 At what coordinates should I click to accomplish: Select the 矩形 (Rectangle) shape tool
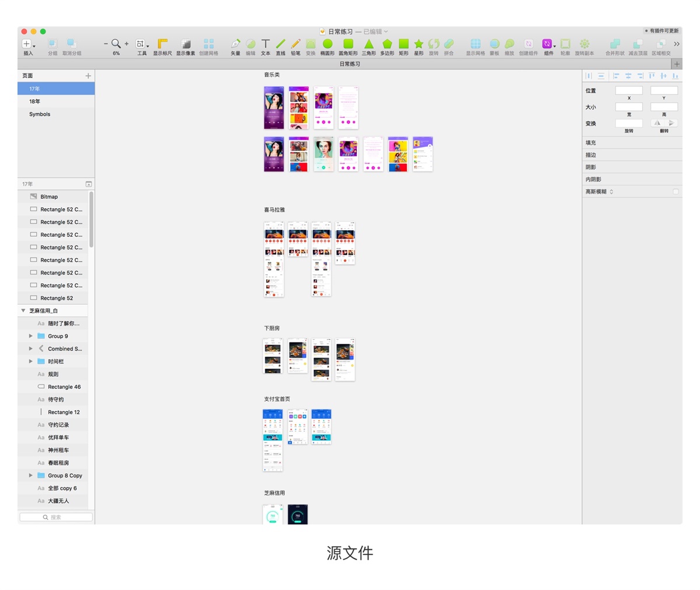404,44
